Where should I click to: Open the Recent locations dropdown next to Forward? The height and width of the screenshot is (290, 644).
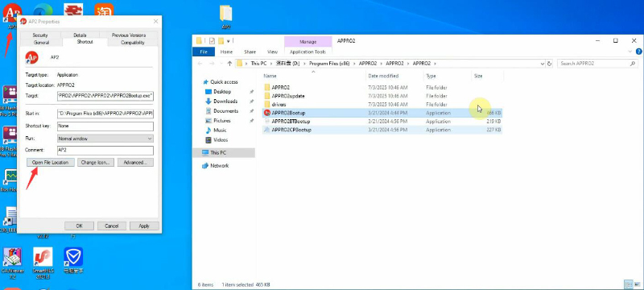[x=221, y=64]
